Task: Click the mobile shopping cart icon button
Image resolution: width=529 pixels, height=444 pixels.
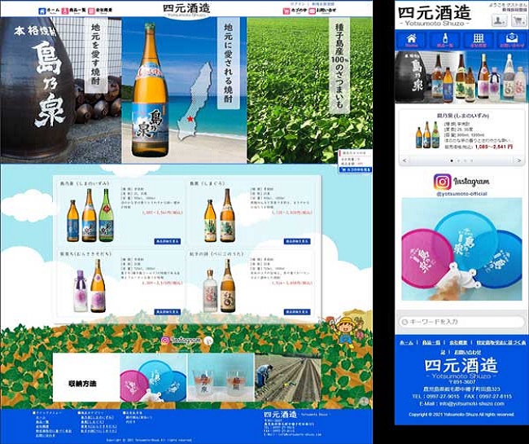Action: pos(518,21)
